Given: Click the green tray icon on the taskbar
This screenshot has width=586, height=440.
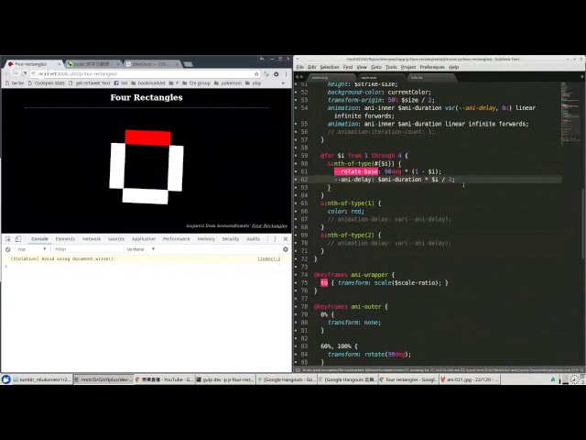Looking at the screenshot, I should (x=553, y=379).
